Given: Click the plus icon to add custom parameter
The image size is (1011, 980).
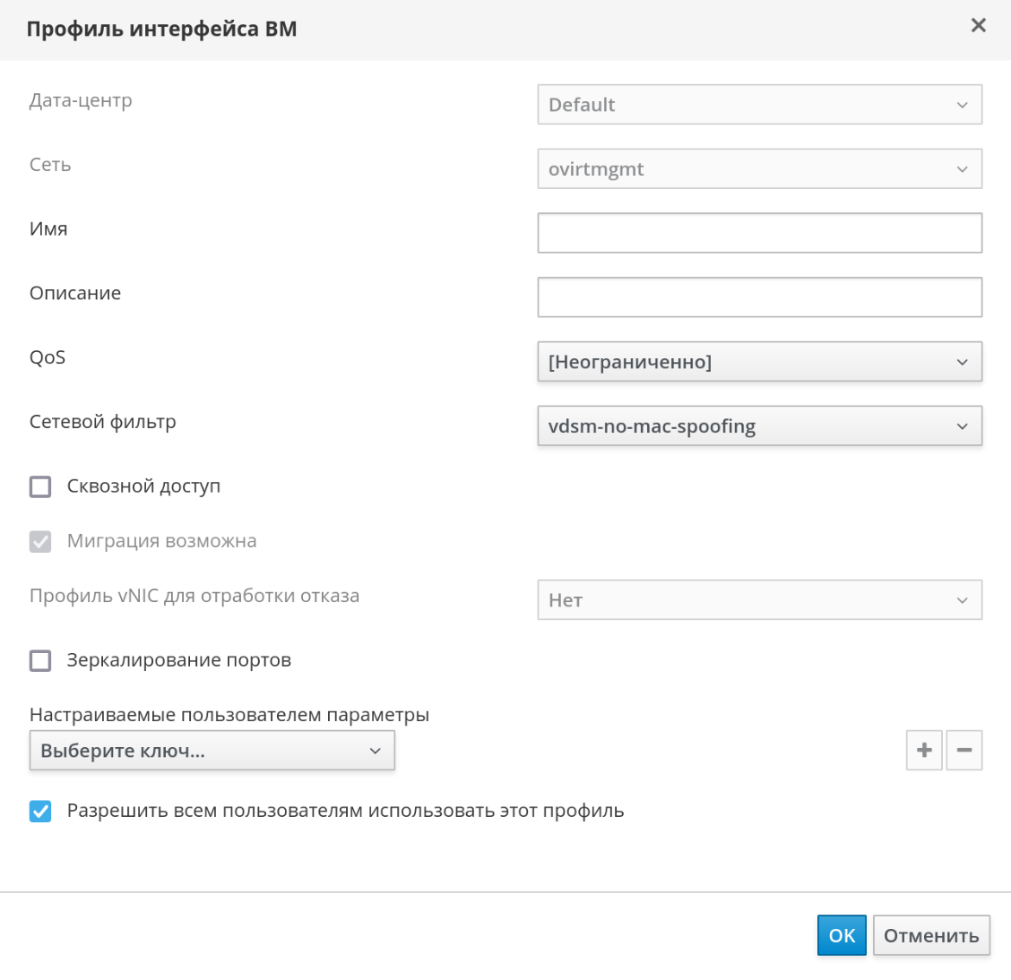Looking at the screenshot, I should coord(924,751).
